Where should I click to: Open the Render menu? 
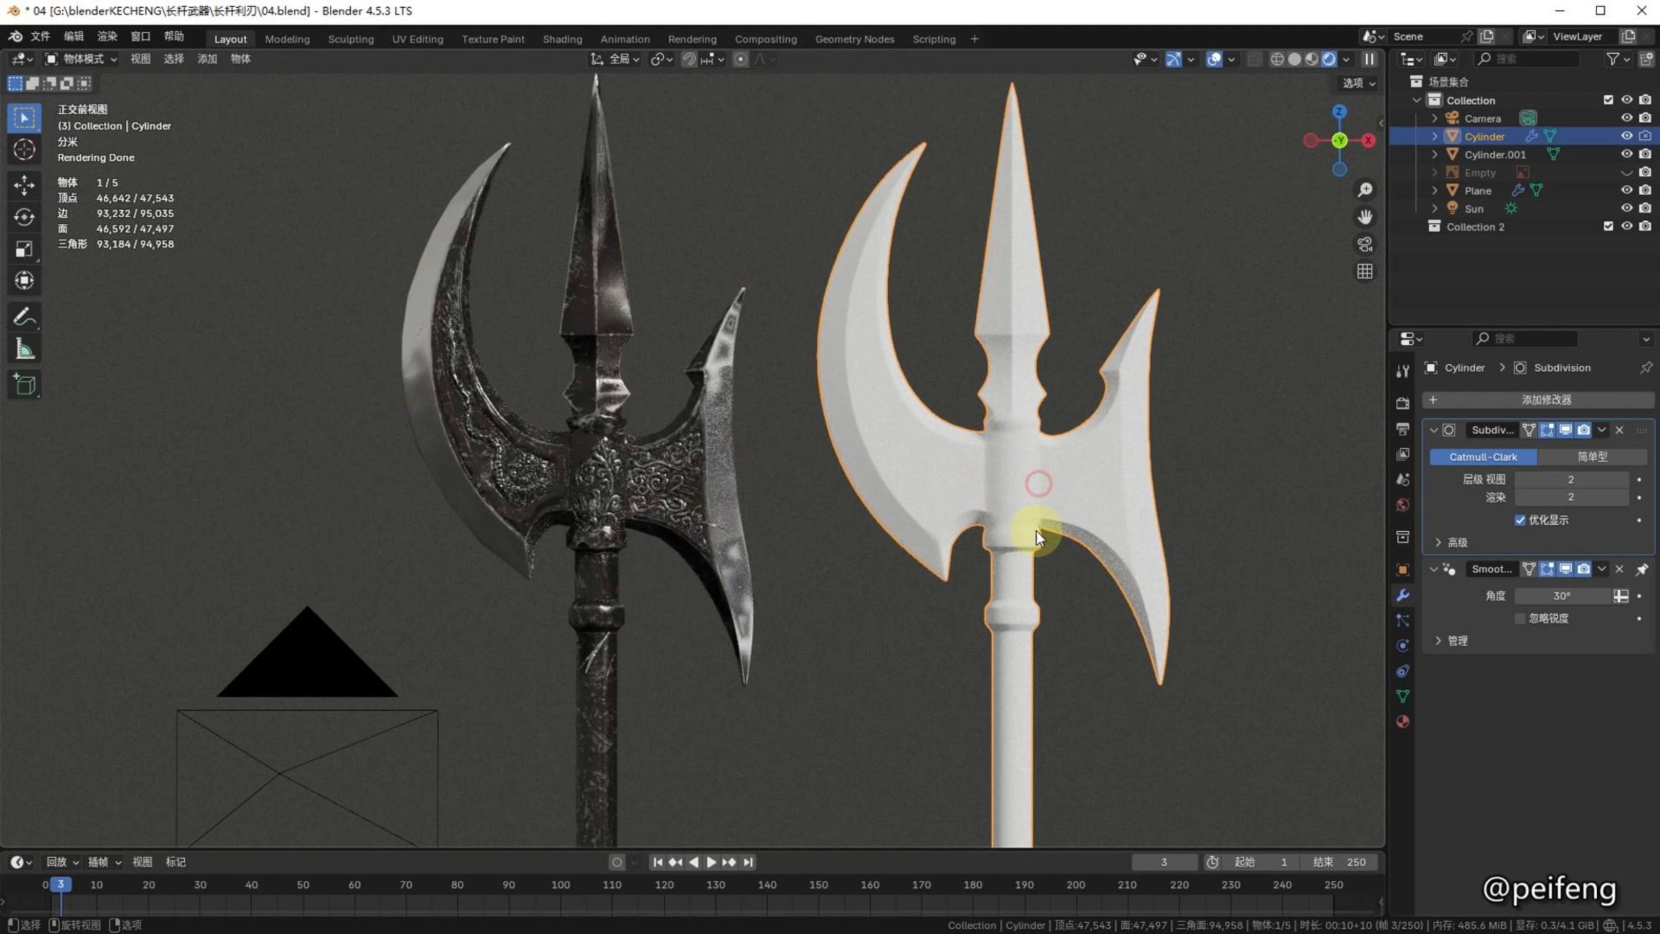point(107,36)
